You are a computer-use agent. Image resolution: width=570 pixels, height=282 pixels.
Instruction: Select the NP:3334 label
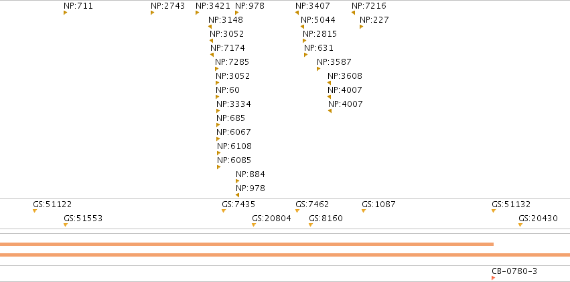point(233,104)
